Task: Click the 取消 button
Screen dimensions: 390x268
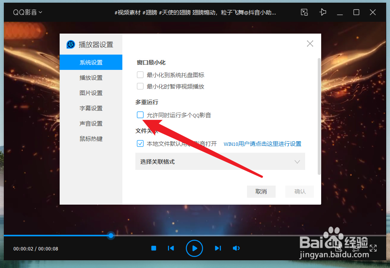Action: 261,192
